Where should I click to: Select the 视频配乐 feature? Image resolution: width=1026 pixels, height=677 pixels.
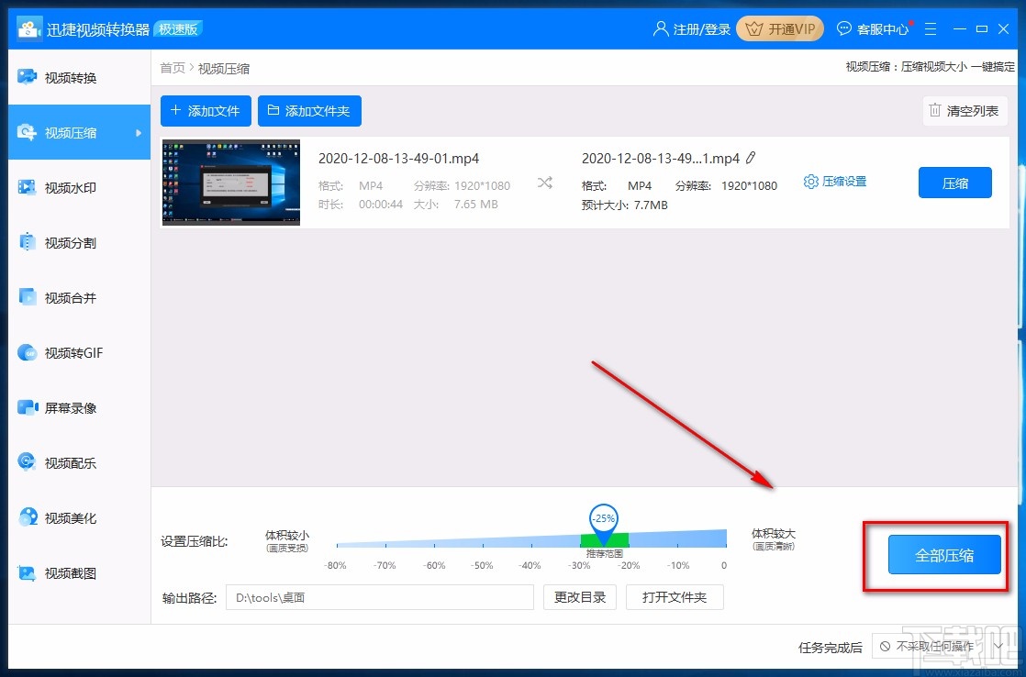point(71,462)
